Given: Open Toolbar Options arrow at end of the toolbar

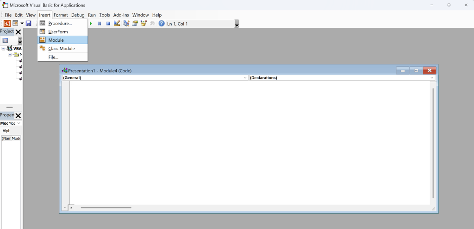Looking at the screenshot, I should [237, 24].
